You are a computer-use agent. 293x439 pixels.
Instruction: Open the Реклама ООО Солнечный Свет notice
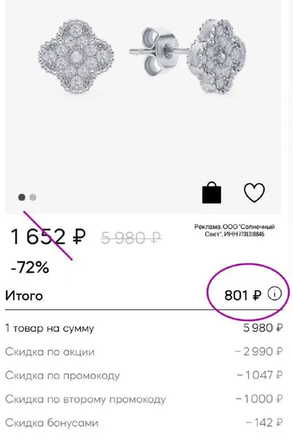tap(234, 230)
